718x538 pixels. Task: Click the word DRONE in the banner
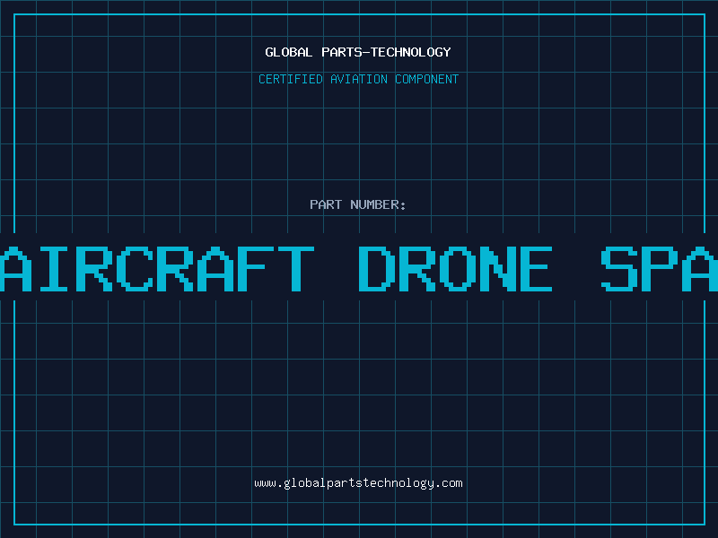455,269
